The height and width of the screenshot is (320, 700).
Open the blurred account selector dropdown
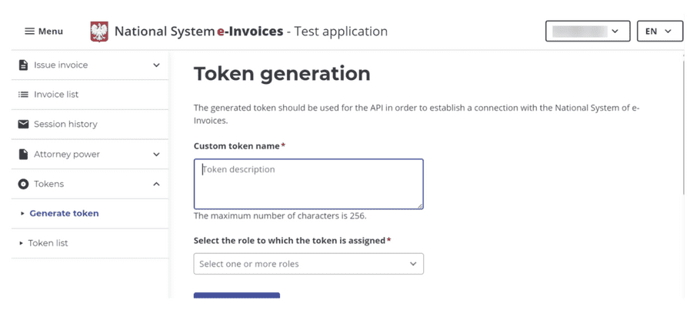click(x=587, y=32)
